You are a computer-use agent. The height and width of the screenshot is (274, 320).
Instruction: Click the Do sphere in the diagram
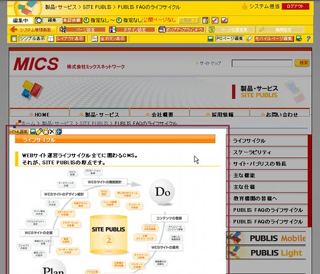coord(162,192)
